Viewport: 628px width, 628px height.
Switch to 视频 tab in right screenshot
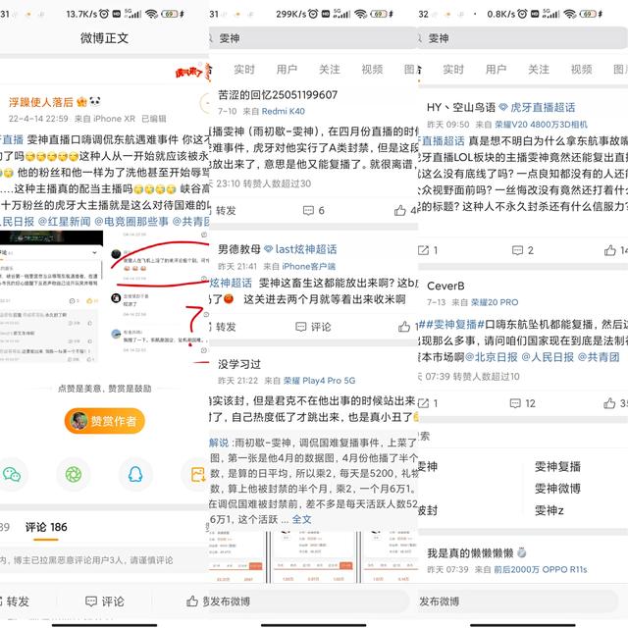tap(581, 70)
